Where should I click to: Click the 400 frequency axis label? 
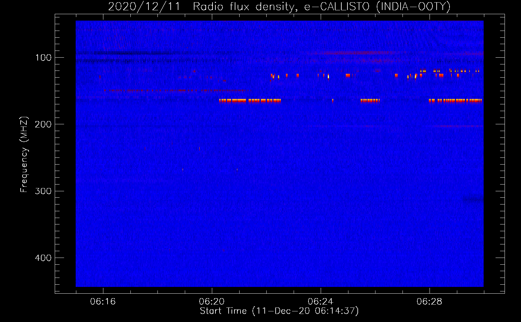coord(43,258)
